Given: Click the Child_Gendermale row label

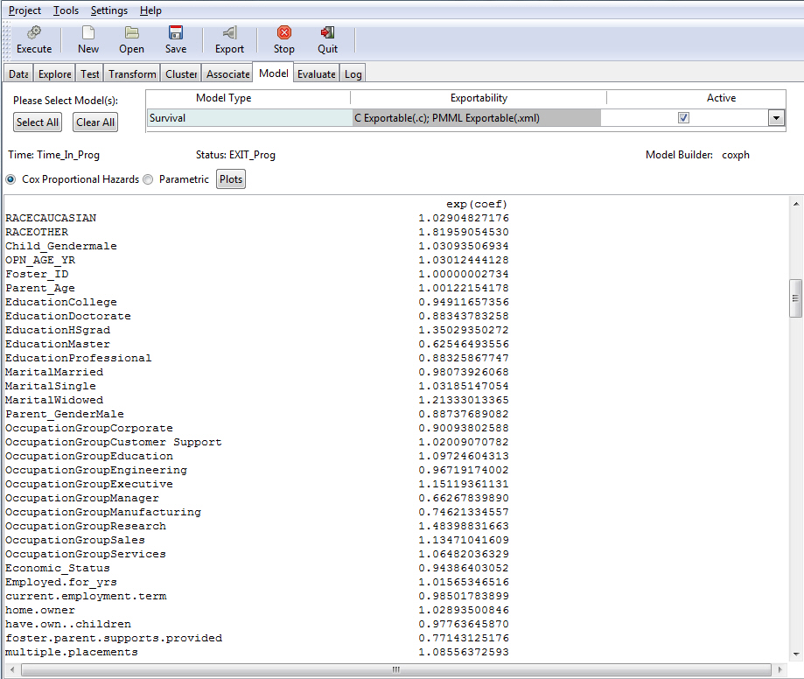Looking at the screenshot, I should pyautogui.click(x=61, y=246).
